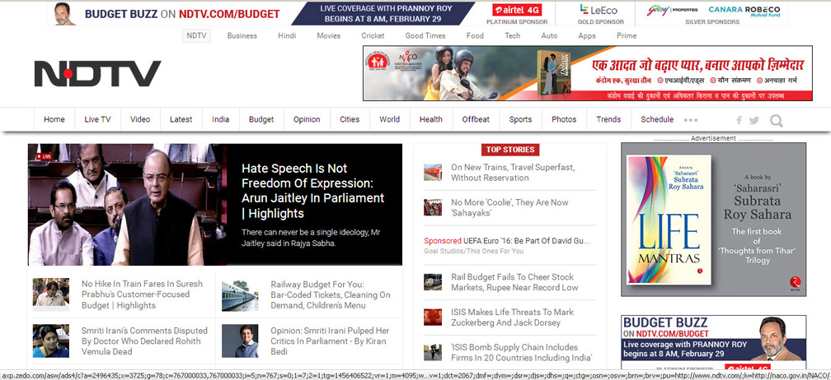Open ISIS Bomb Supply Chain story
Screen dimensions: 831x380
[522, 353]
